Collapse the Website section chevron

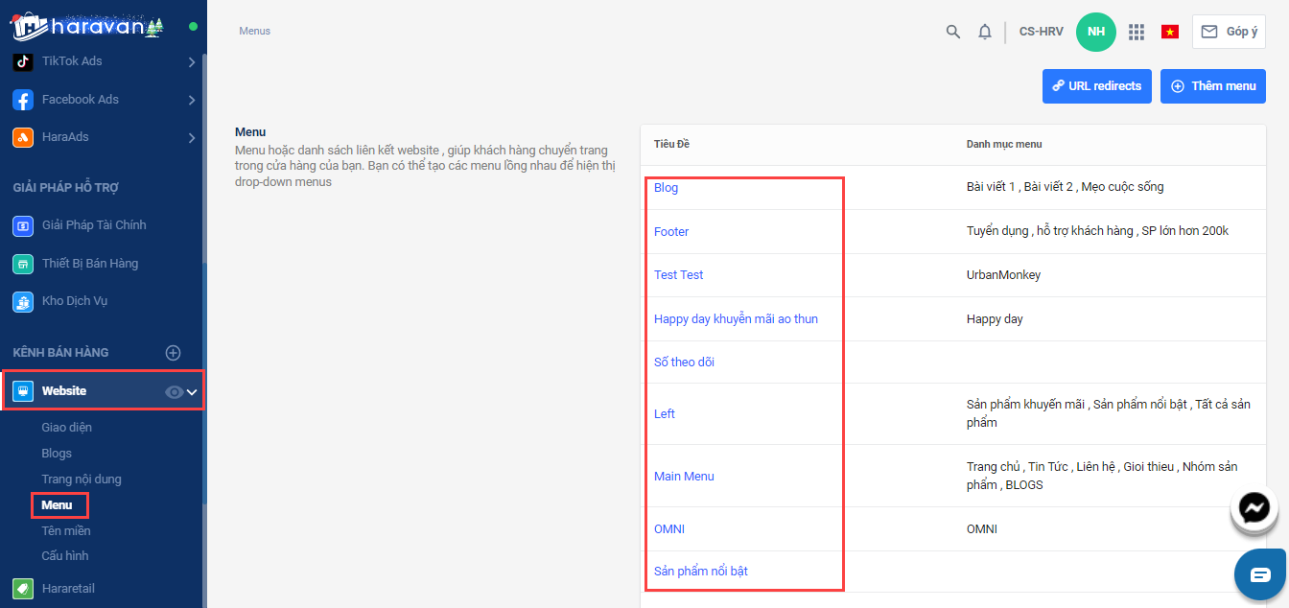tap(192, 391)
